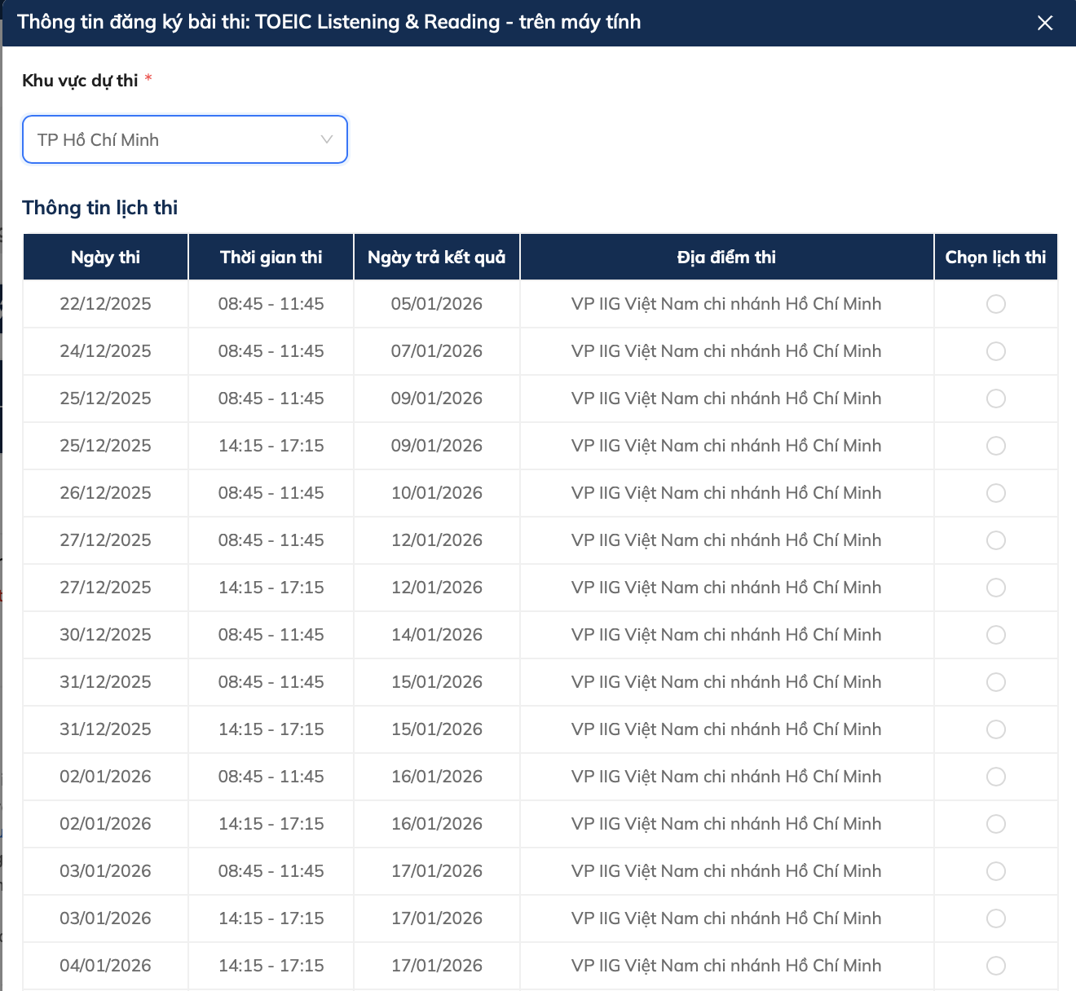The height and width of the screenshot is (991, 1076).
Task: Choose the 31/12/2025 afternoon slot radio button
Action: point(995,729)
